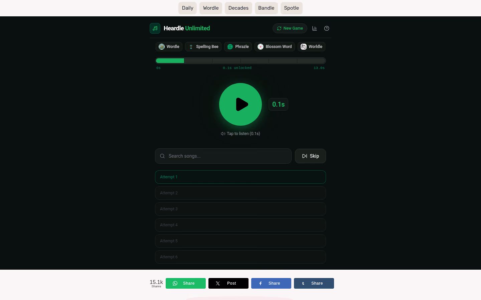Start a New Game
This screenshot has width=481, height=300.
[x=290, y=28]
